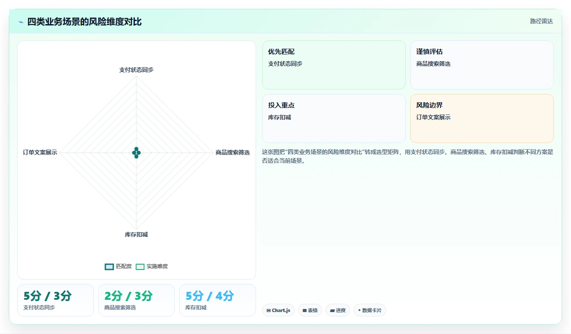Click 支付状态同步 text in 优先匹配 card
571x334 pixels.
point(285,64)
